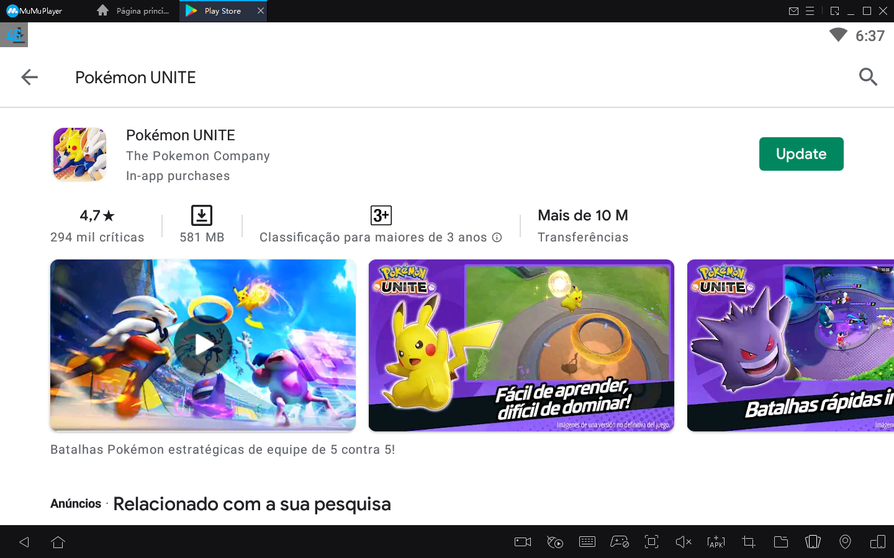Open the virtual location icon

845,541
